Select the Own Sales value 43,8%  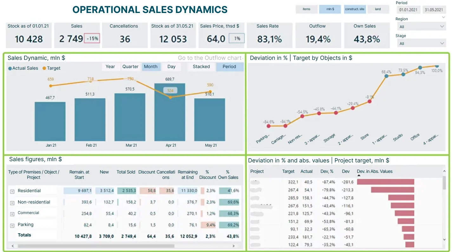coord(367,39)
